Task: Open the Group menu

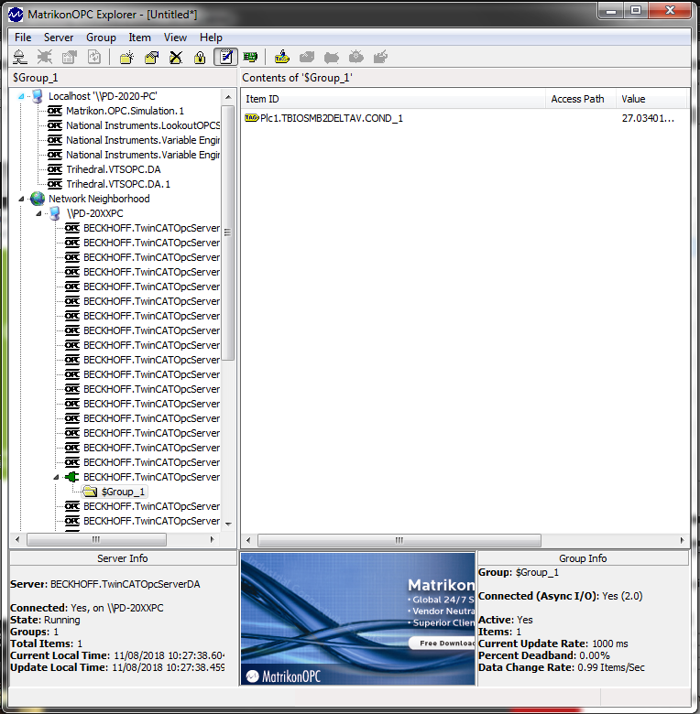Action: coord(101,38)
